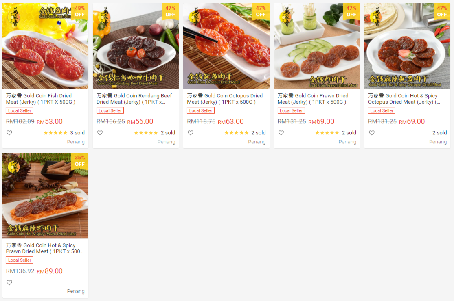Add Rendang Beef jerky to wishlist

[100, 133]
